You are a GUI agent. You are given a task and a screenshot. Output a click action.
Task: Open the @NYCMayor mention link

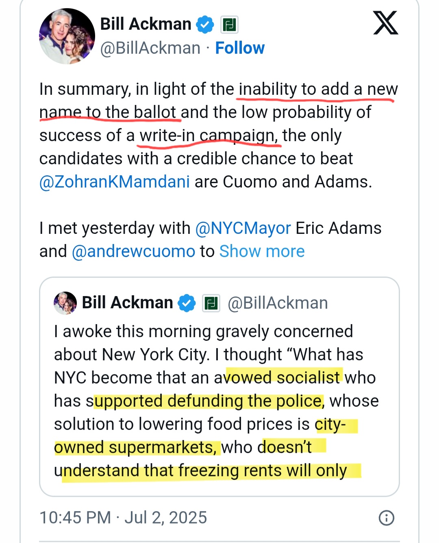[x=243, y=228]
